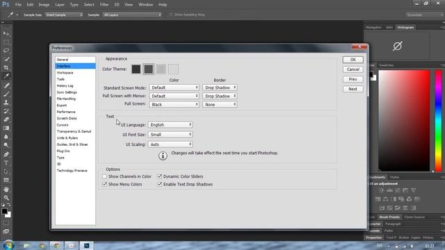Select the Eyedropper tool in toolbox
The width and height of the screenshot is (445, 250).
pos(6,76)
